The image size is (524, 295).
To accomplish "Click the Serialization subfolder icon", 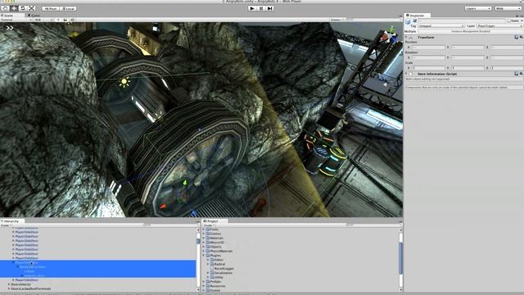I will point(212,273).
